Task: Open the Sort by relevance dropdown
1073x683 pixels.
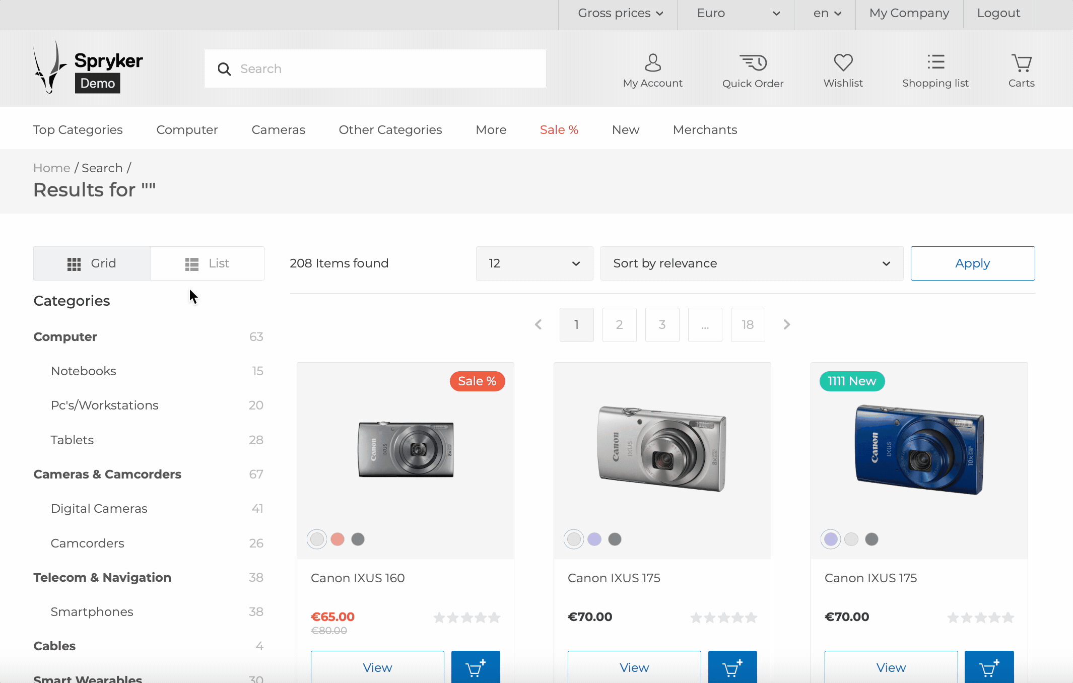Action: coord(752,263)
